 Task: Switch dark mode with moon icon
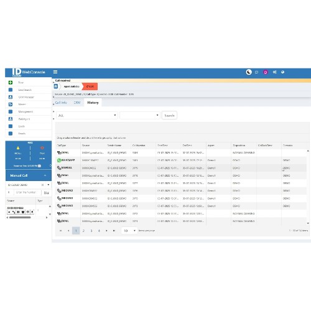click(x=249, y=72)
